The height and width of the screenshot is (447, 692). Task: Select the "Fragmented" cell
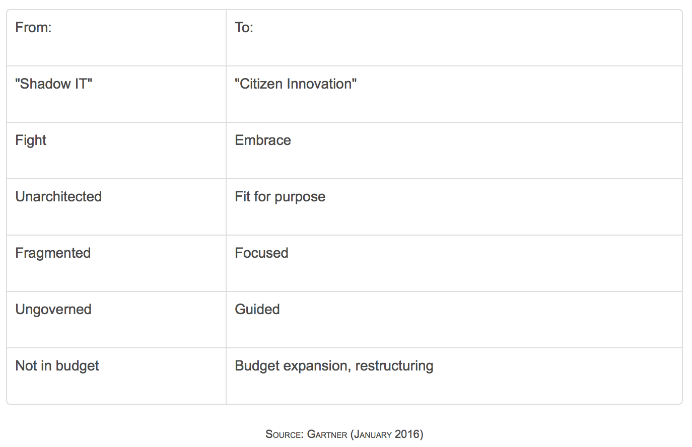tap(53, 253)
